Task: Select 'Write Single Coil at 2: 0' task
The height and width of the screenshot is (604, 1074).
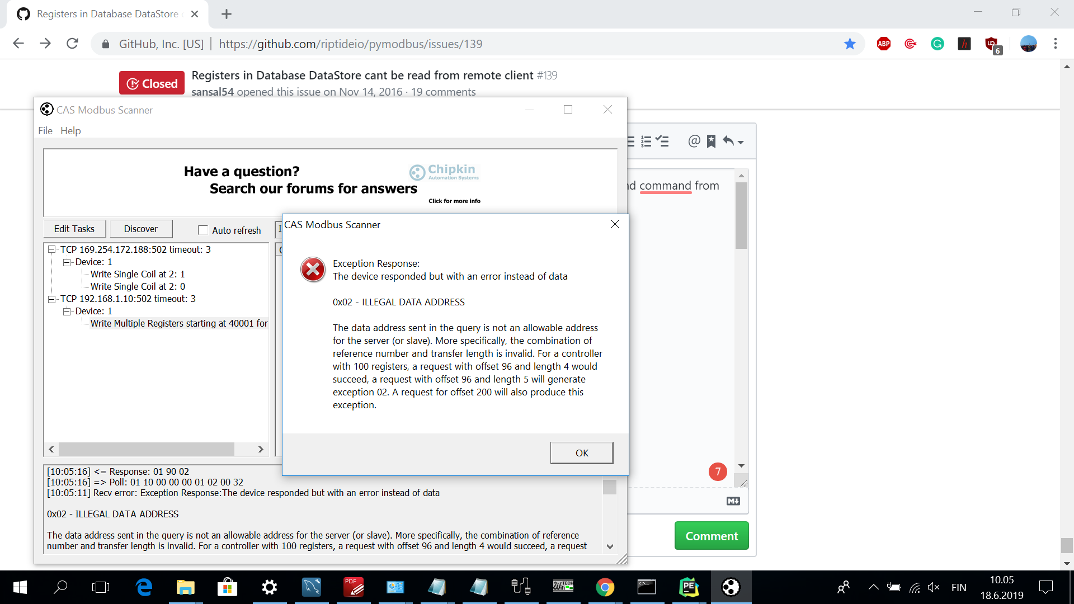Action: [x=138, y=286]
